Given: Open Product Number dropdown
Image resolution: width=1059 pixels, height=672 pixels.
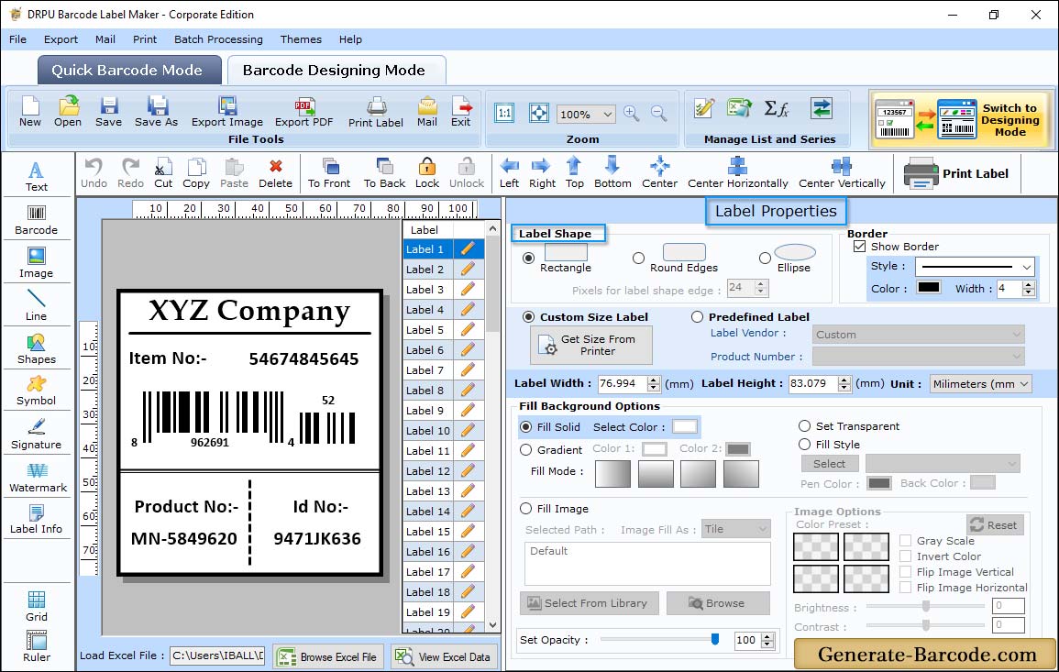Looking at the screenshot, I should 918,356.
